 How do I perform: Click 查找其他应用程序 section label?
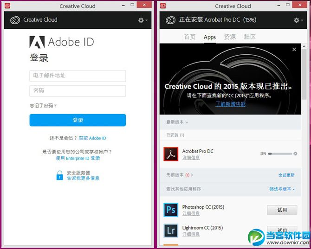click(x=184, y=189)
